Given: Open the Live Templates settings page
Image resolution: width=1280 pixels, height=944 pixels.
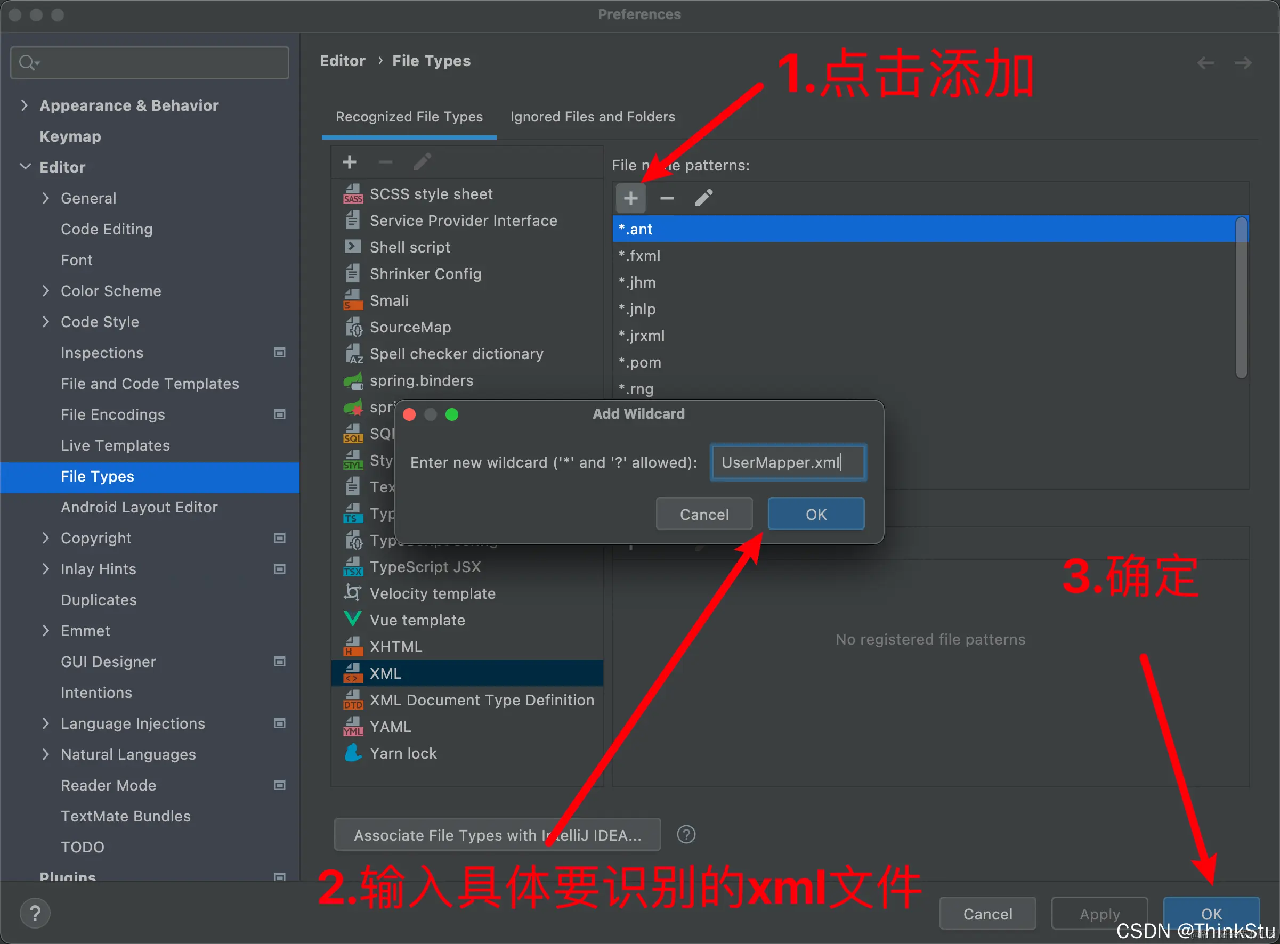Looking at the screenshot, I should (115, 445).
